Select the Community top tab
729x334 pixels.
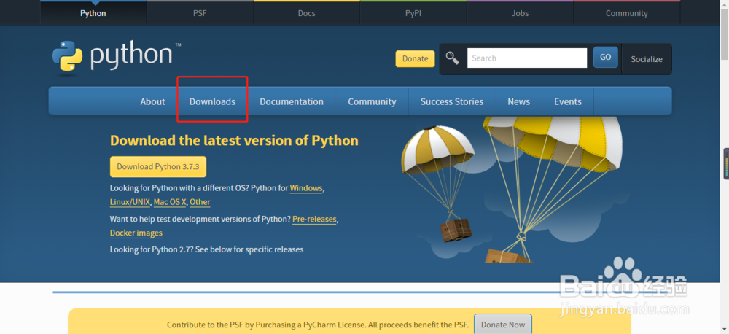point(626,13)
